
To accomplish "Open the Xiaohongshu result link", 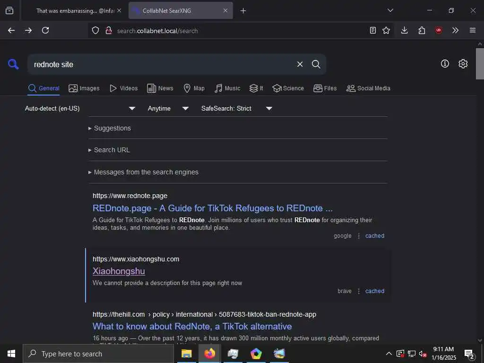I will (119, 271).
